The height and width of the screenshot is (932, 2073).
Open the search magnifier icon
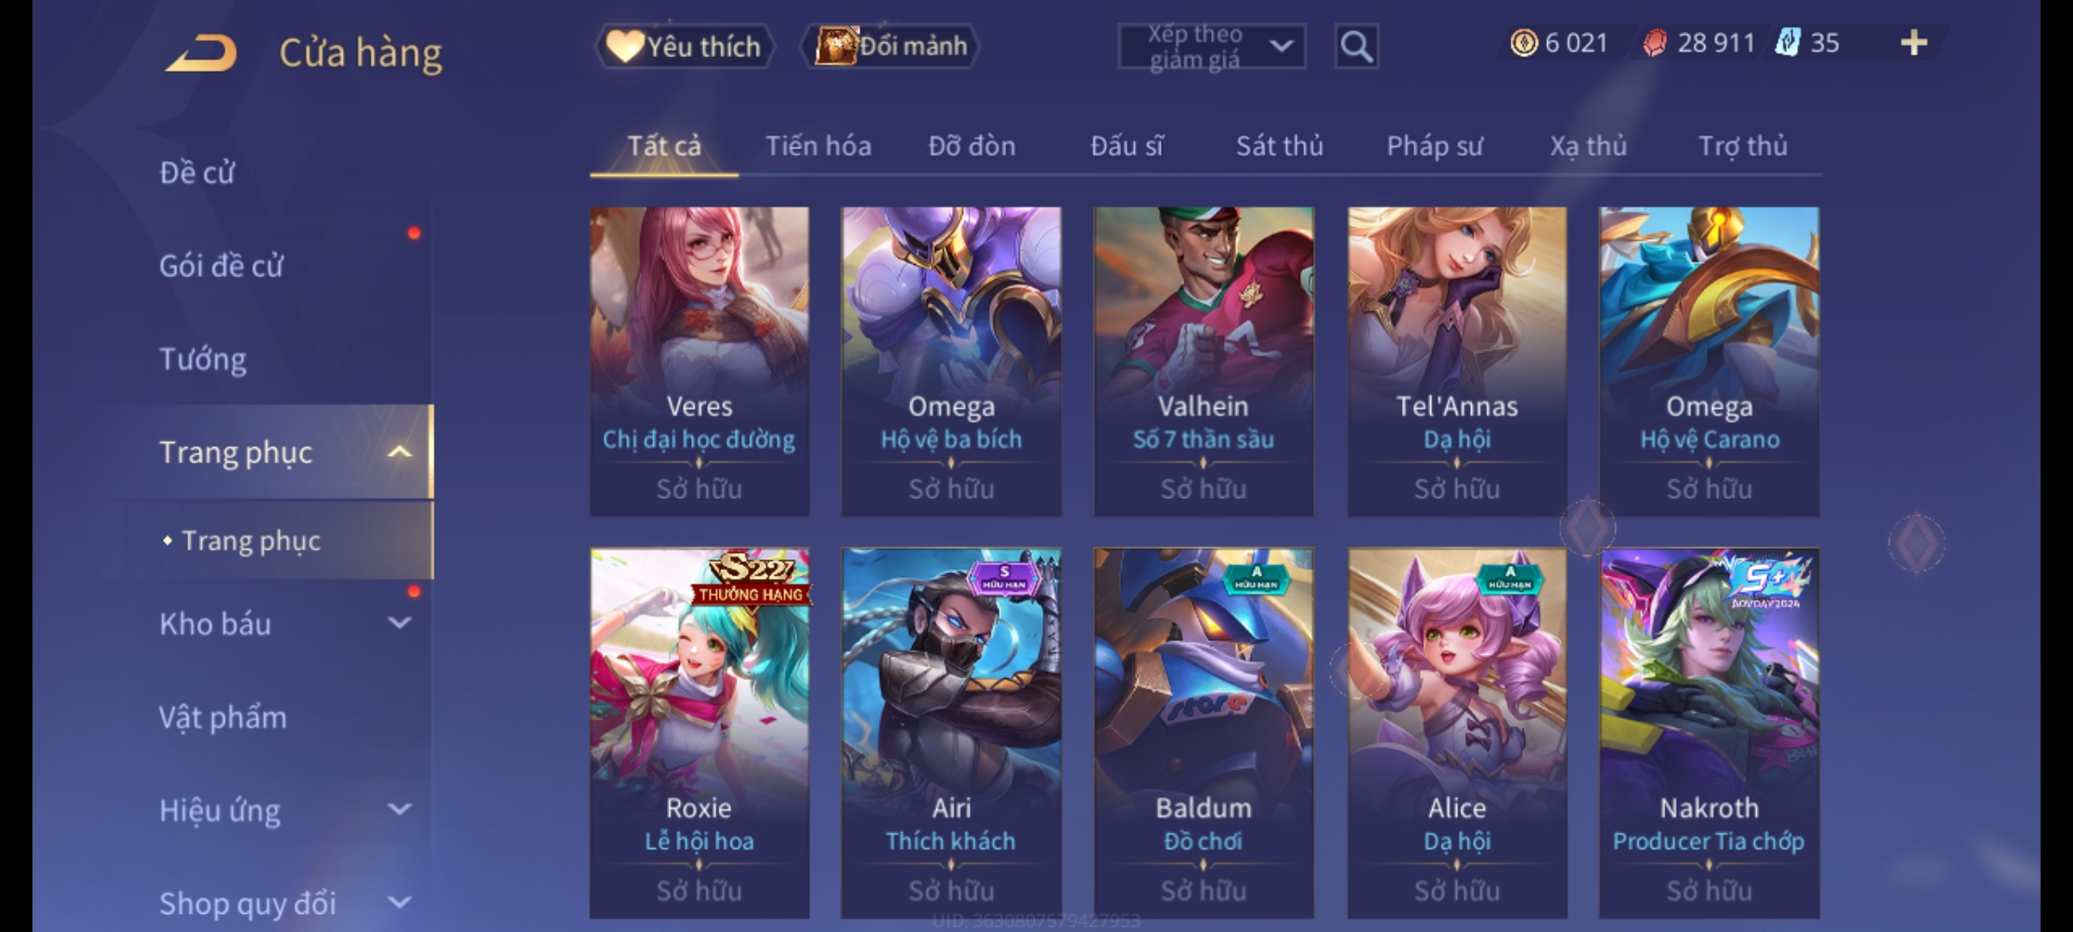1356,47
